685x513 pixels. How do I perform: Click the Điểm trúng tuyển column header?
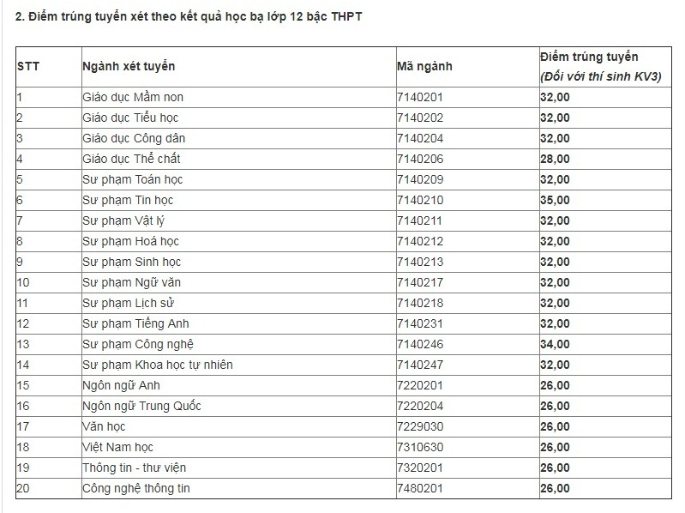[590, 66]
